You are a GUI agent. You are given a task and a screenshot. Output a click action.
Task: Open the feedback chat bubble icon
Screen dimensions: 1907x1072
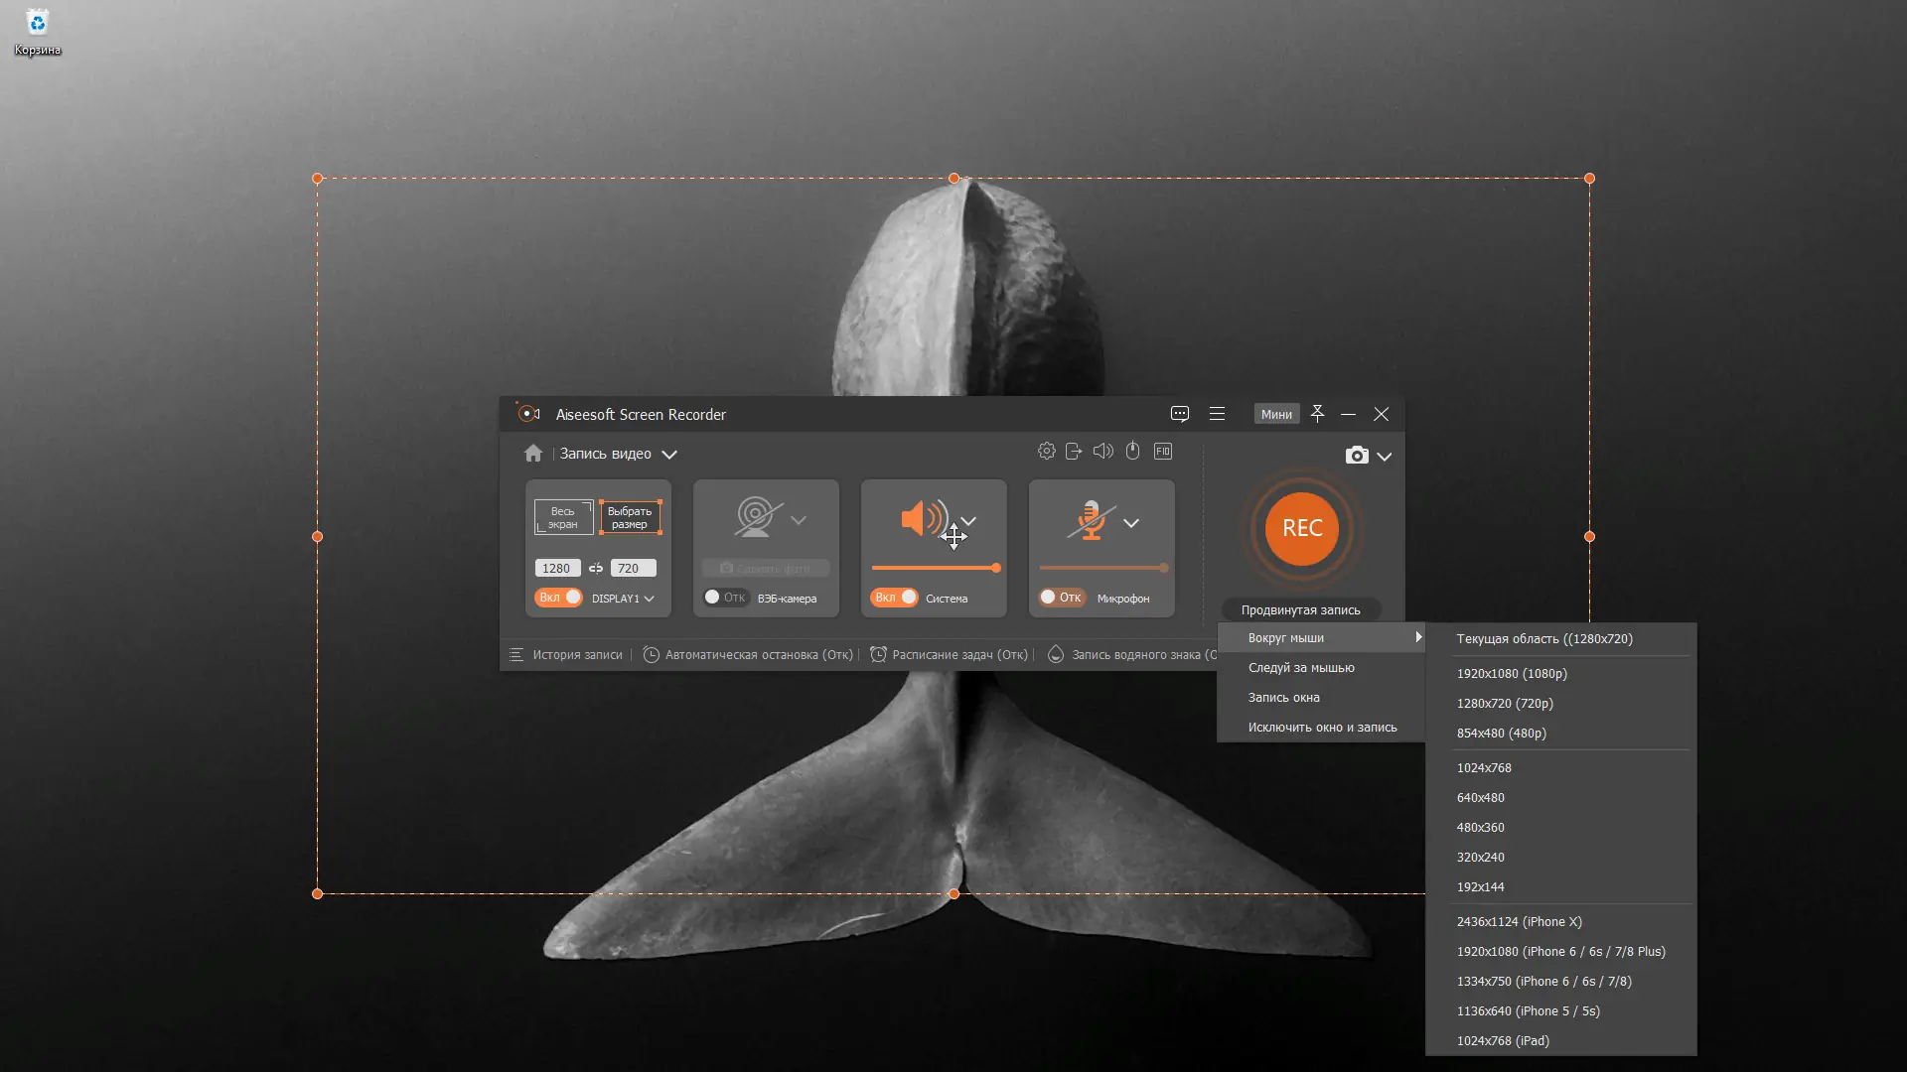tap(1180, 414)
